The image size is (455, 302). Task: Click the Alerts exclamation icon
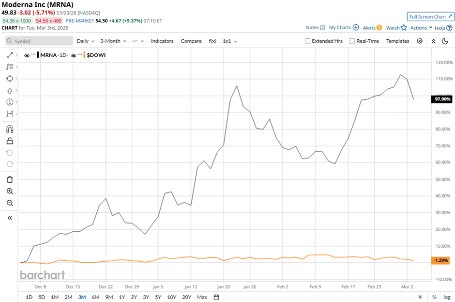point(379,28)
